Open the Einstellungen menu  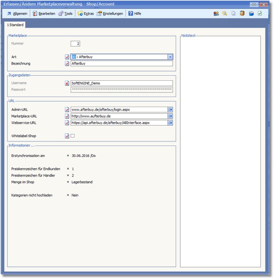[110, 13]
